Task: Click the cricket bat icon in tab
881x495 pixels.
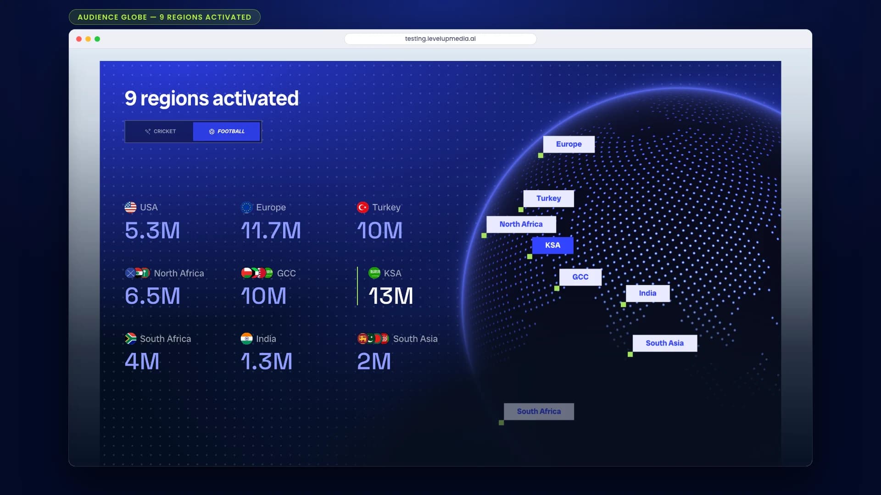Action: click(x=148, y=132)
